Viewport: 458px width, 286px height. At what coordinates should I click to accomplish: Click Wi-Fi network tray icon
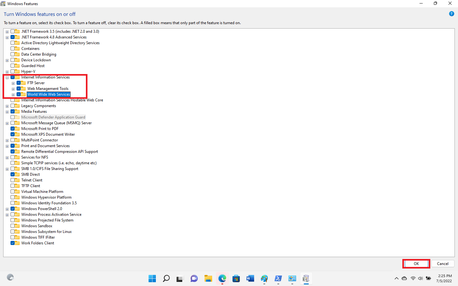point(413,278)
